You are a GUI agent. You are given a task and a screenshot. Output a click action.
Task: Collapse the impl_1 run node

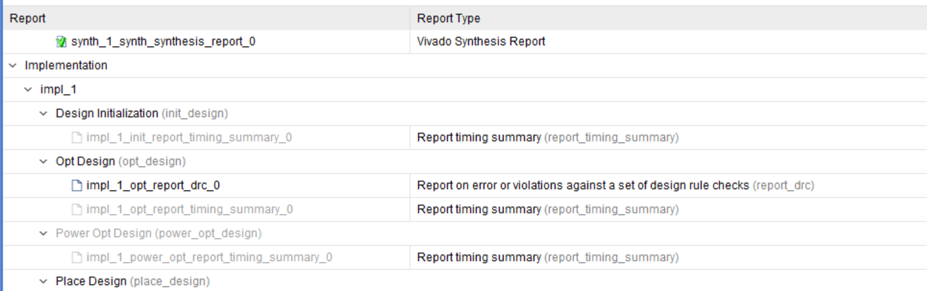pos(28,90)
